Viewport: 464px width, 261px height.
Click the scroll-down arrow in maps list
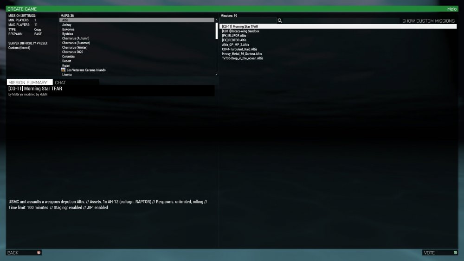coord(216,74)
